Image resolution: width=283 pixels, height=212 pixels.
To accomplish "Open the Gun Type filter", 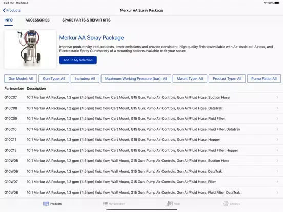I will (54, 78).
